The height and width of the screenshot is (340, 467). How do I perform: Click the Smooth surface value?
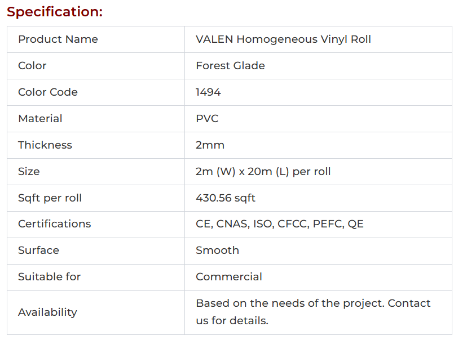[217, 250]
